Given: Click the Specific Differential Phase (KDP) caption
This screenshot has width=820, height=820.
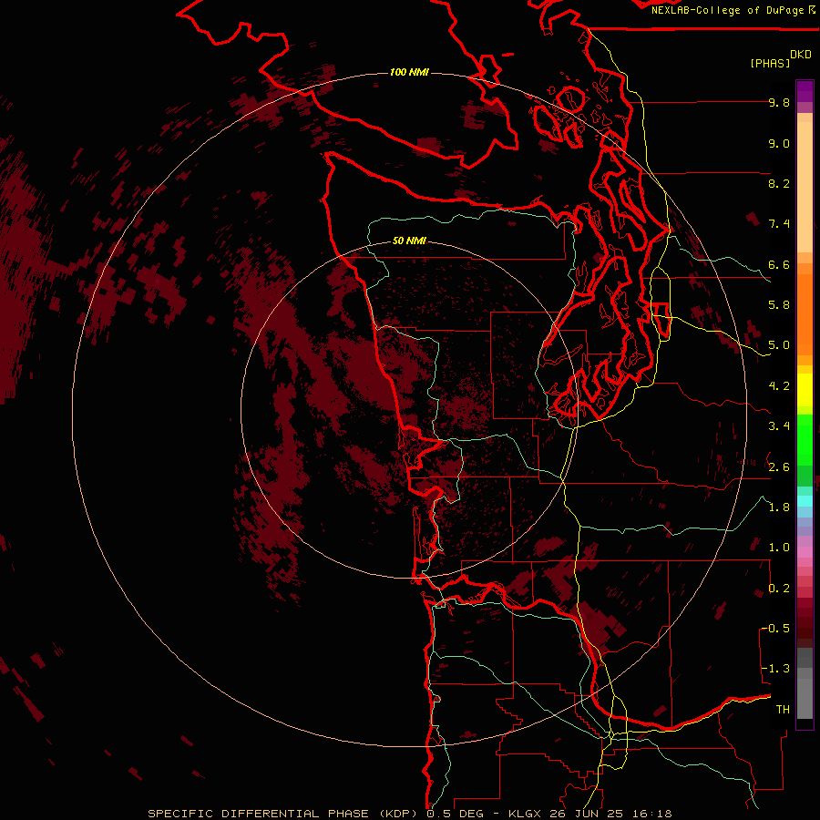Looking at the screenshot, I should click(282, 814).
